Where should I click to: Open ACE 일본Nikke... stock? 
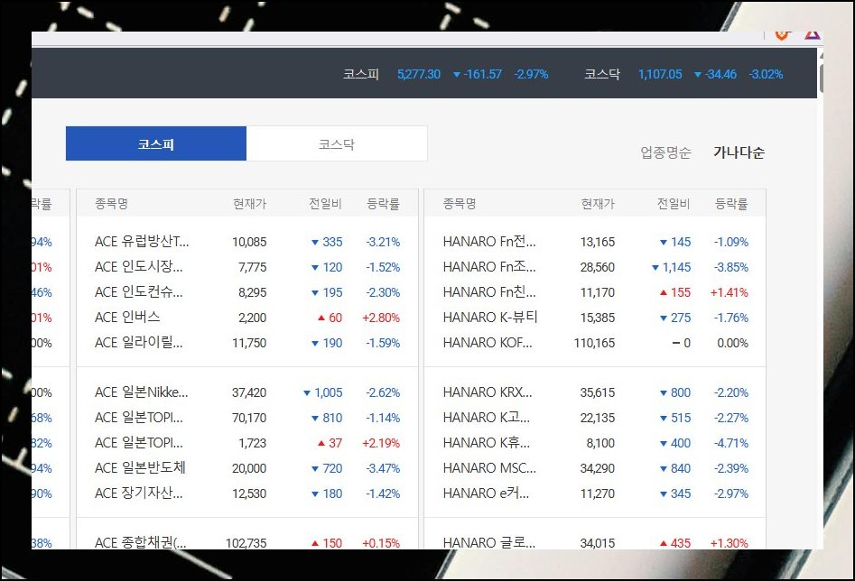pyautogui.click(x=141, y=392)
